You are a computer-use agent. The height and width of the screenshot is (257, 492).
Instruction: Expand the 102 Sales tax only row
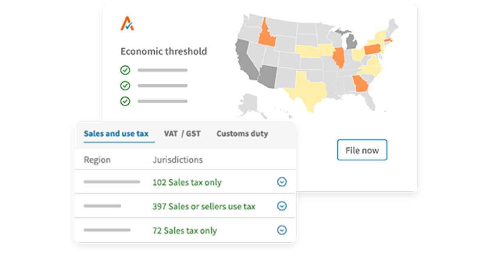(282, 182)
